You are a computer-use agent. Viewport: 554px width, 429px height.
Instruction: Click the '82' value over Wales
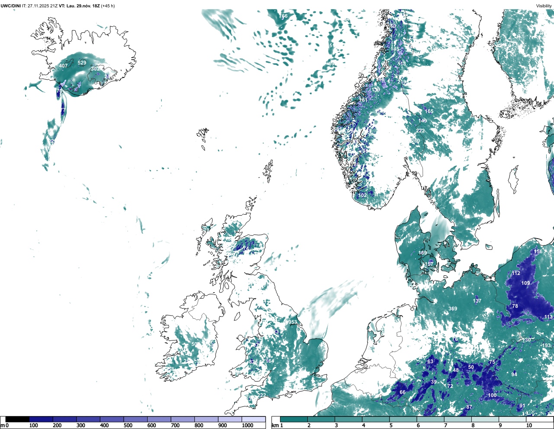[x=252, y=362]
